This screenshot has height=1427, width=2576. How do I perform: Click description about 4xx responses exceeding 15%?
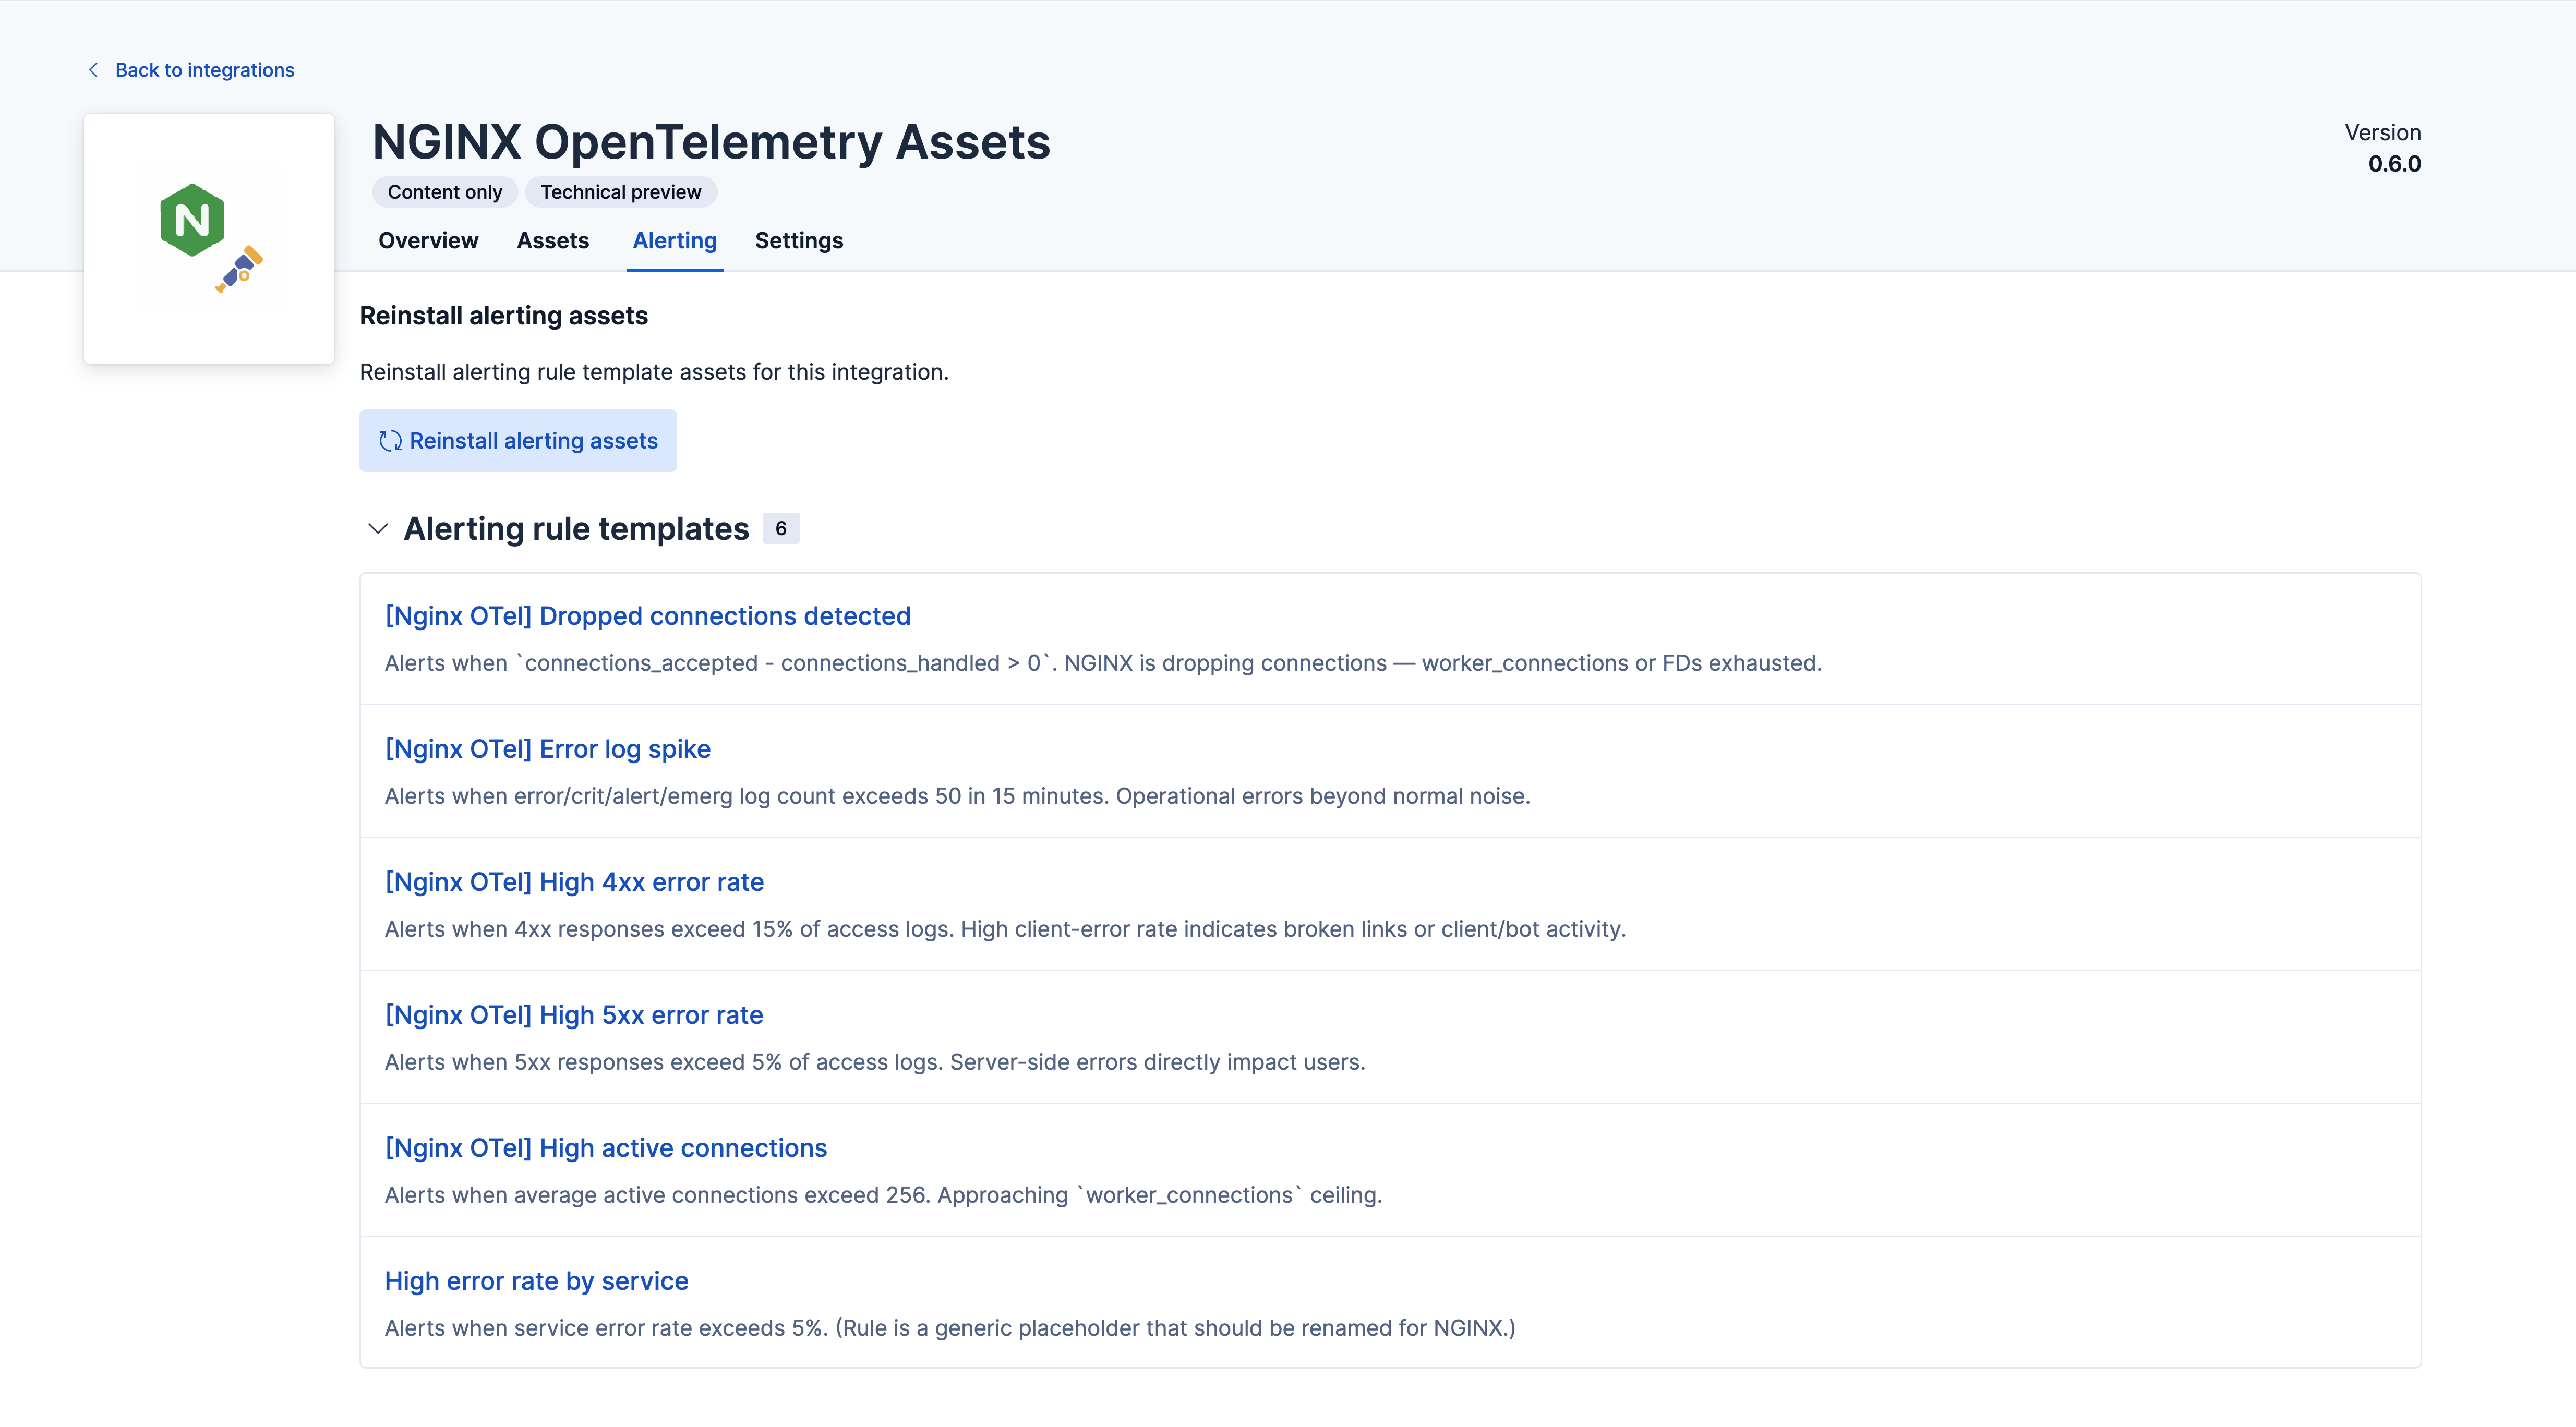click(1005, 929)
